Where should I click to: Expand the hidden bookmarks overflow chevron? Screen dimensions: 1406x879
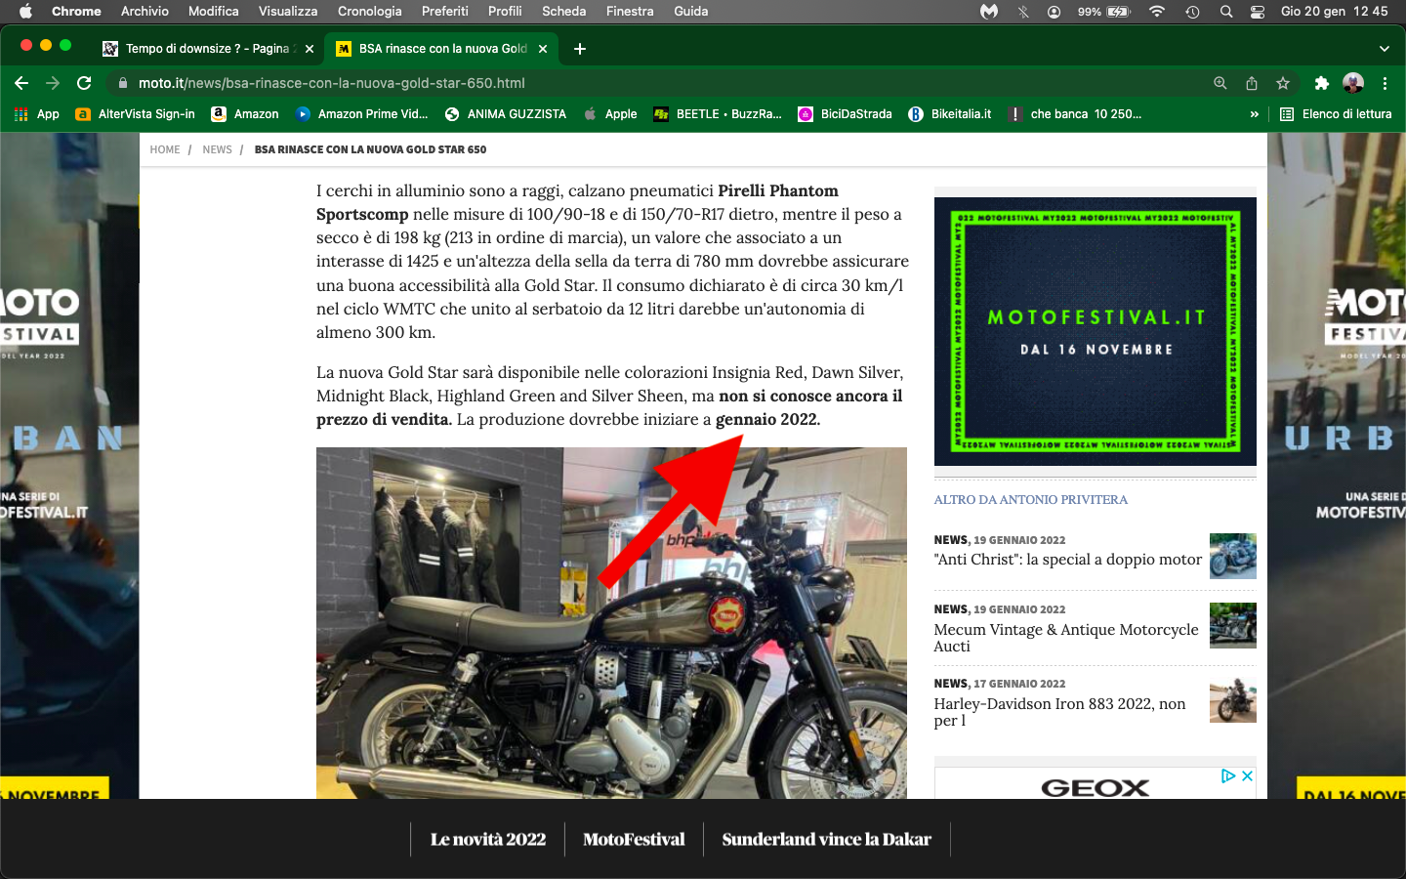click(1254, 114)
